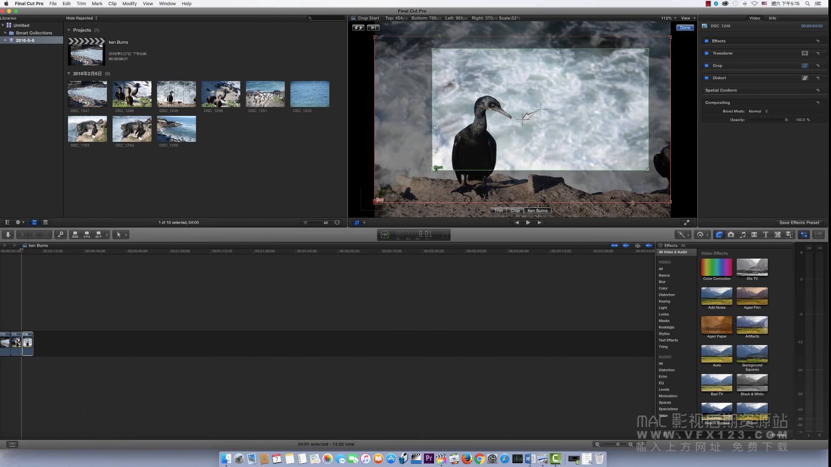Open the Keyword Editor key icon

pos(61,234)
